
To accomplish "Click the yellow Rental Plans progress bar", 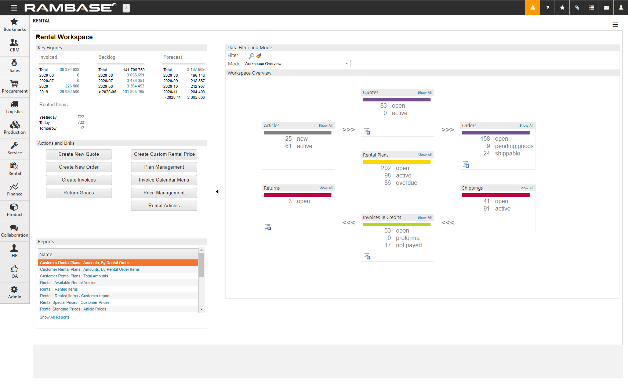I will pos(397,162).
